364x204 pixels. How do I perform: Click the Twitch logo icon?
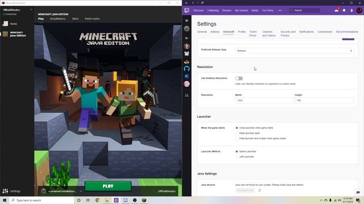click(x=187, y=10)
